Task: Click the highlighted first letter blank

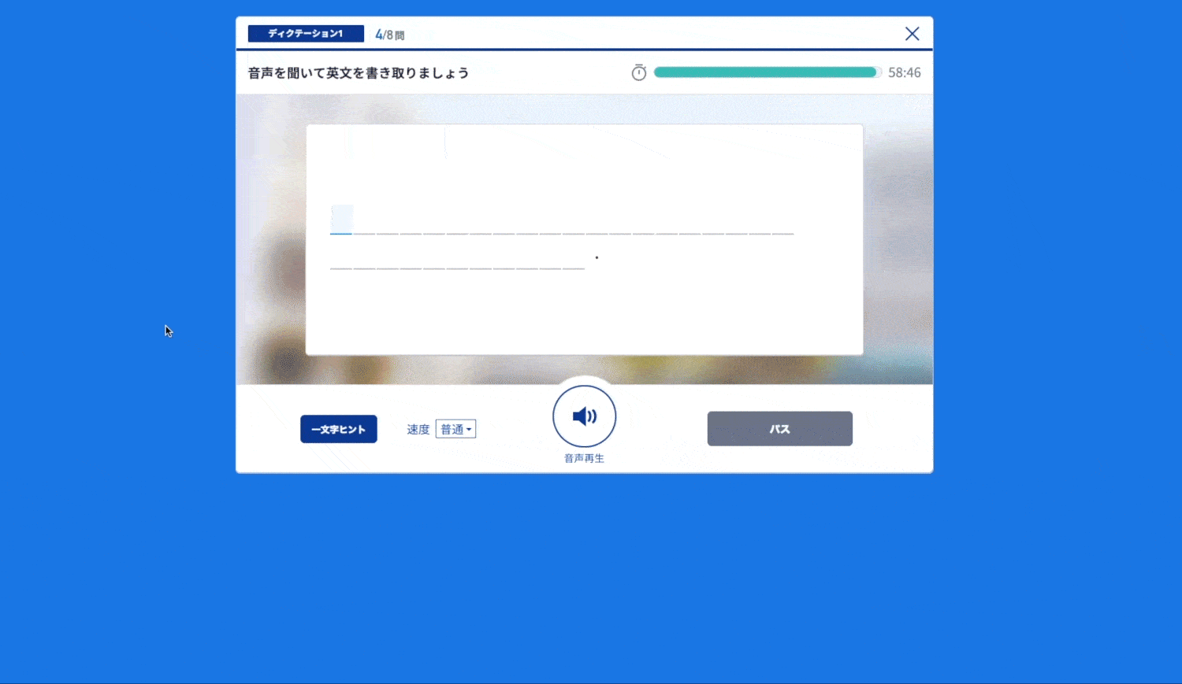Action: [341, 220]
